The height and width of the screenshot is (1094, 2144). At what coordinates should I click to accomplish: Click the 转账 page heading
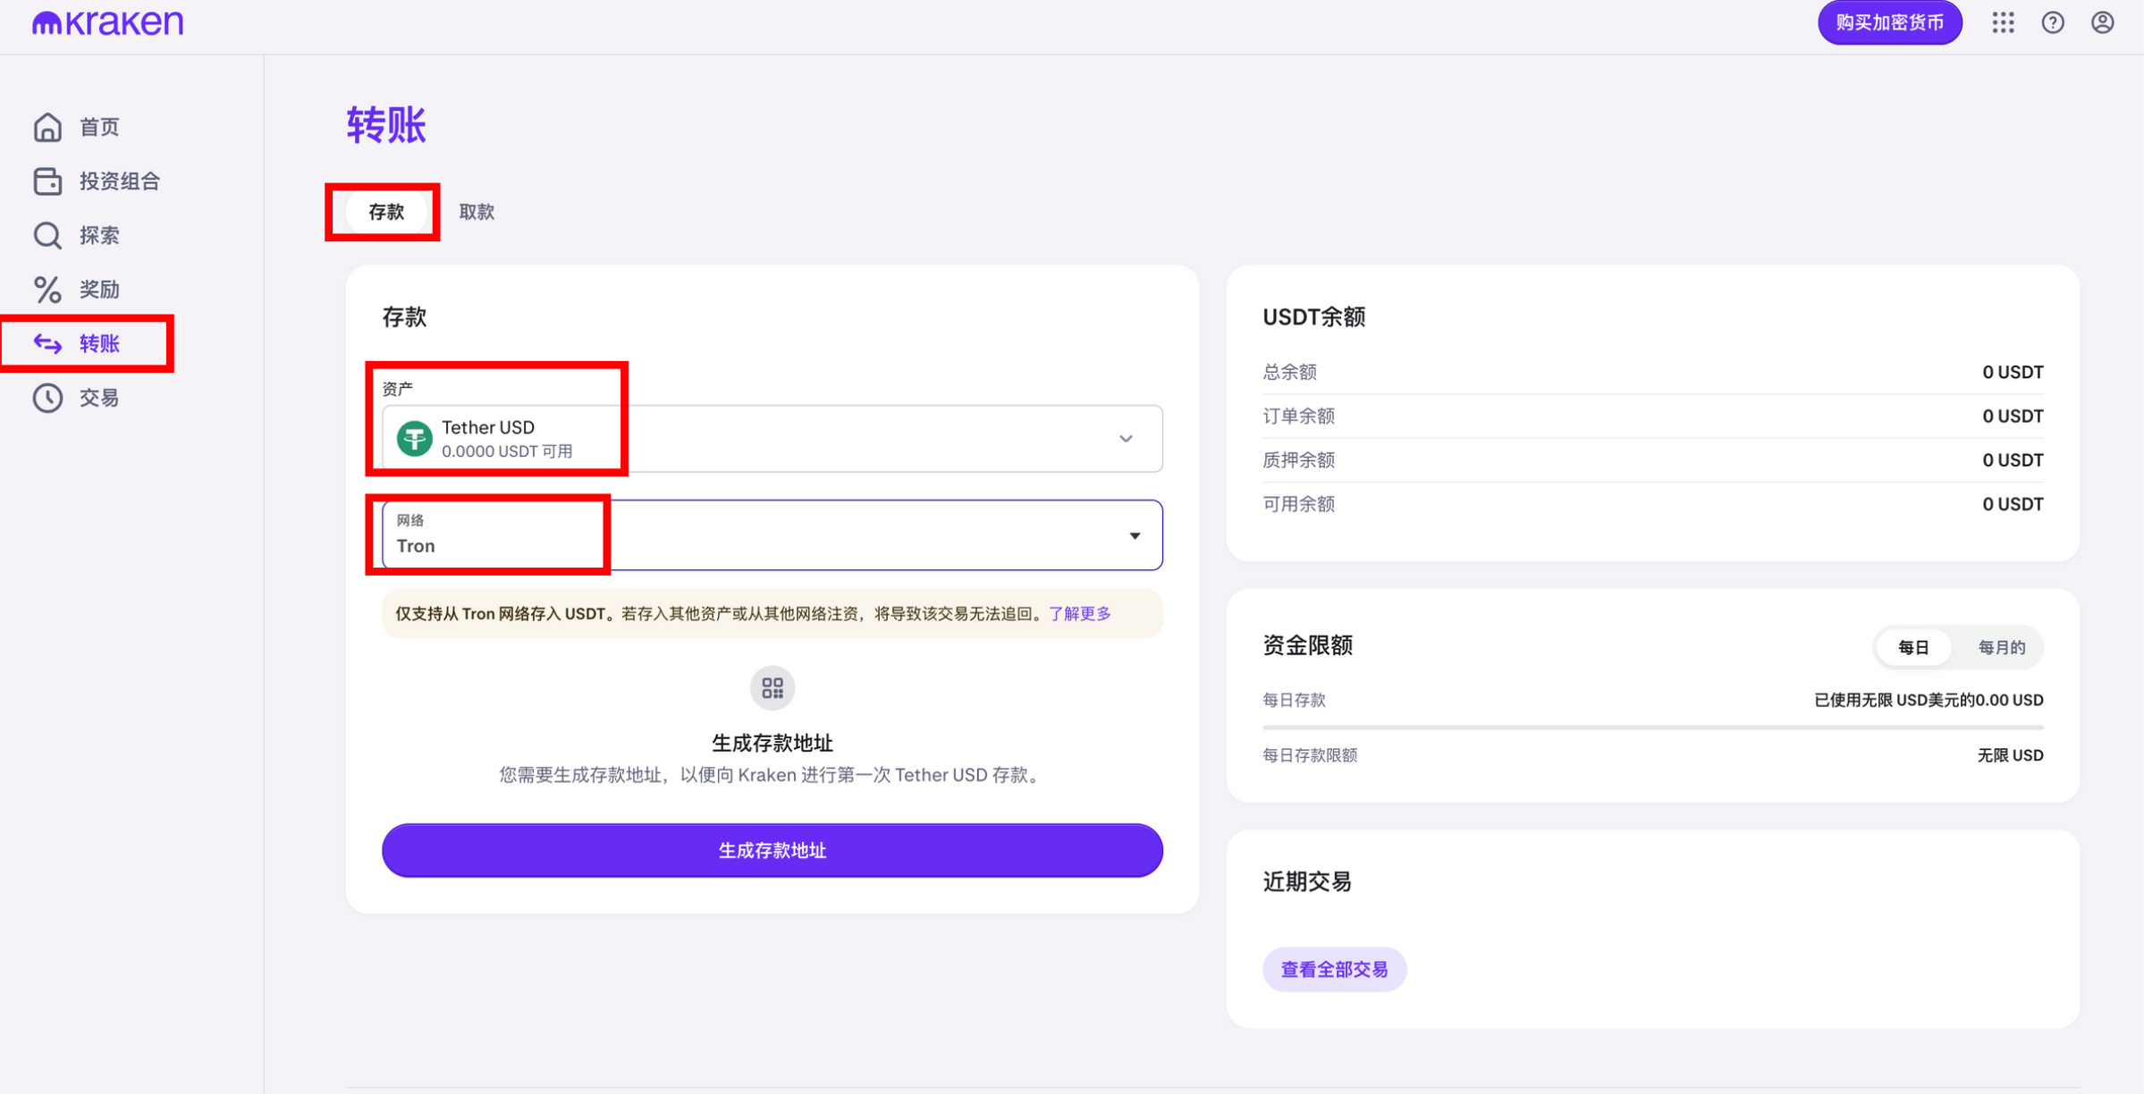pyautogui.click(x=386, y=125)
